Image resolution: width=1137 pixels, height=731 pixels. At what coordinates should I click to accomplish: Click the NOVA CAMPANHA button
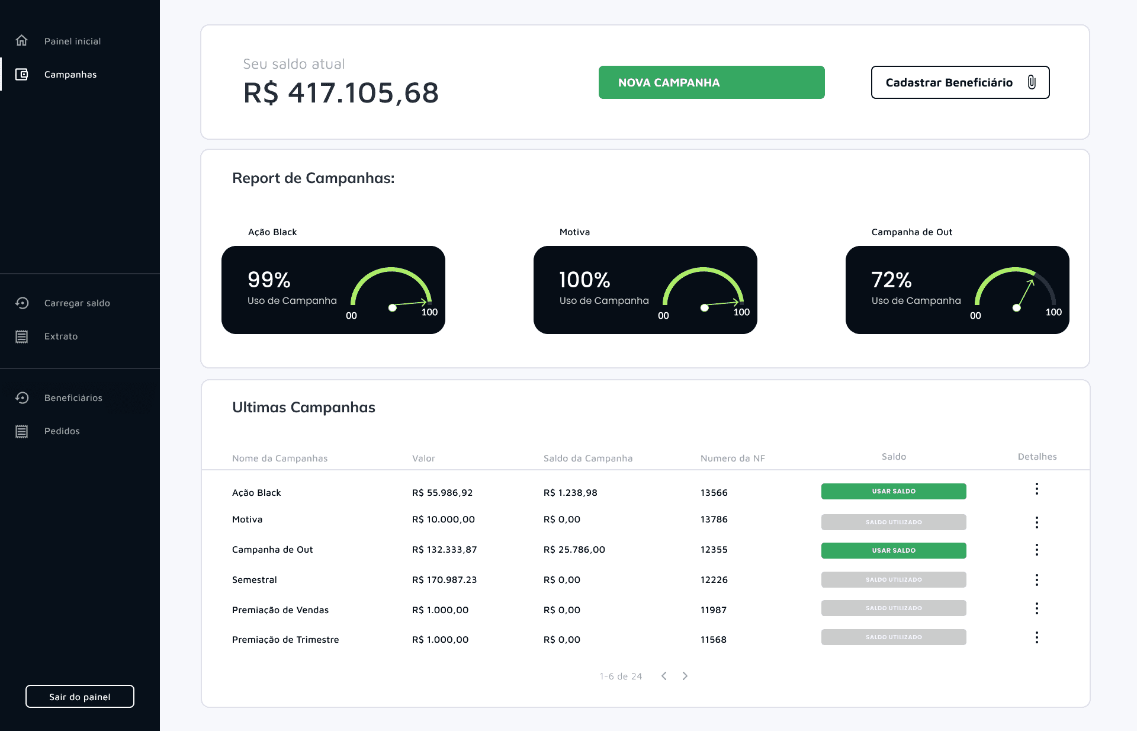(x=711, y=82)
